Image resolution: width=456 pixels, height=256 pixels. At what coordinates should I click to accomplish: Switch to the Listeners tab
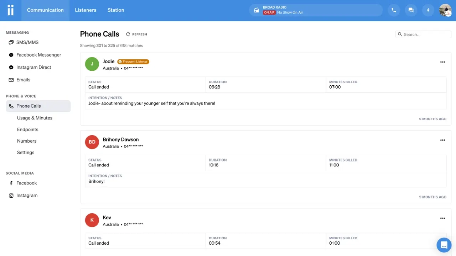click(85, 10)
